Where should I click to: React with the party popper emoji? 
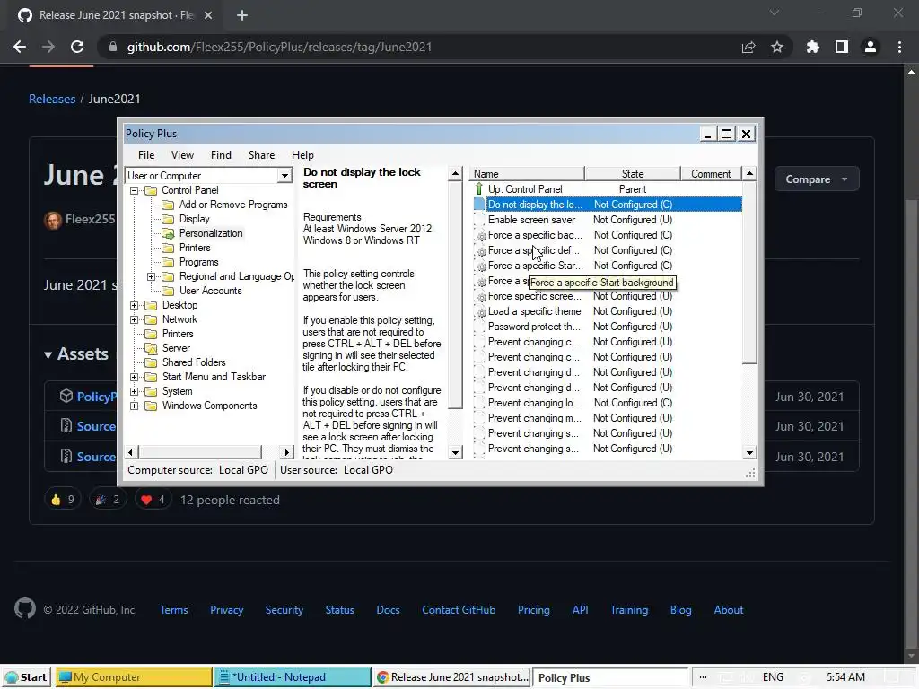pos(108,500)
